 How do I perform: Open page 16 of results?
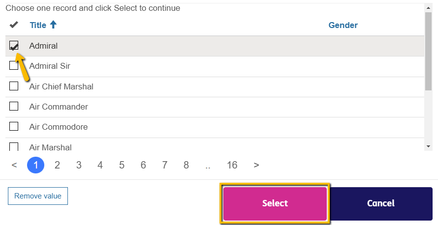(x=232, y=165)
